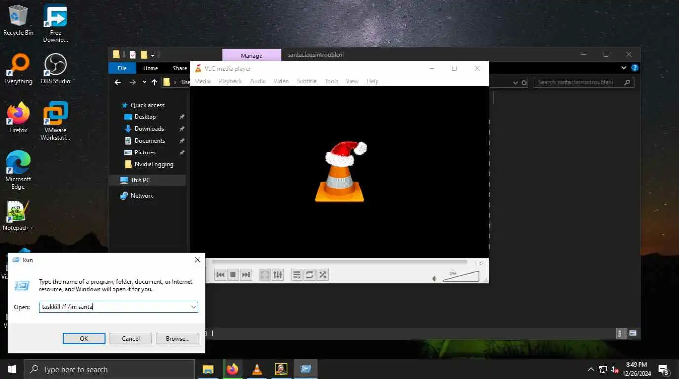Click OK in Run dialog

pos(84,339)
